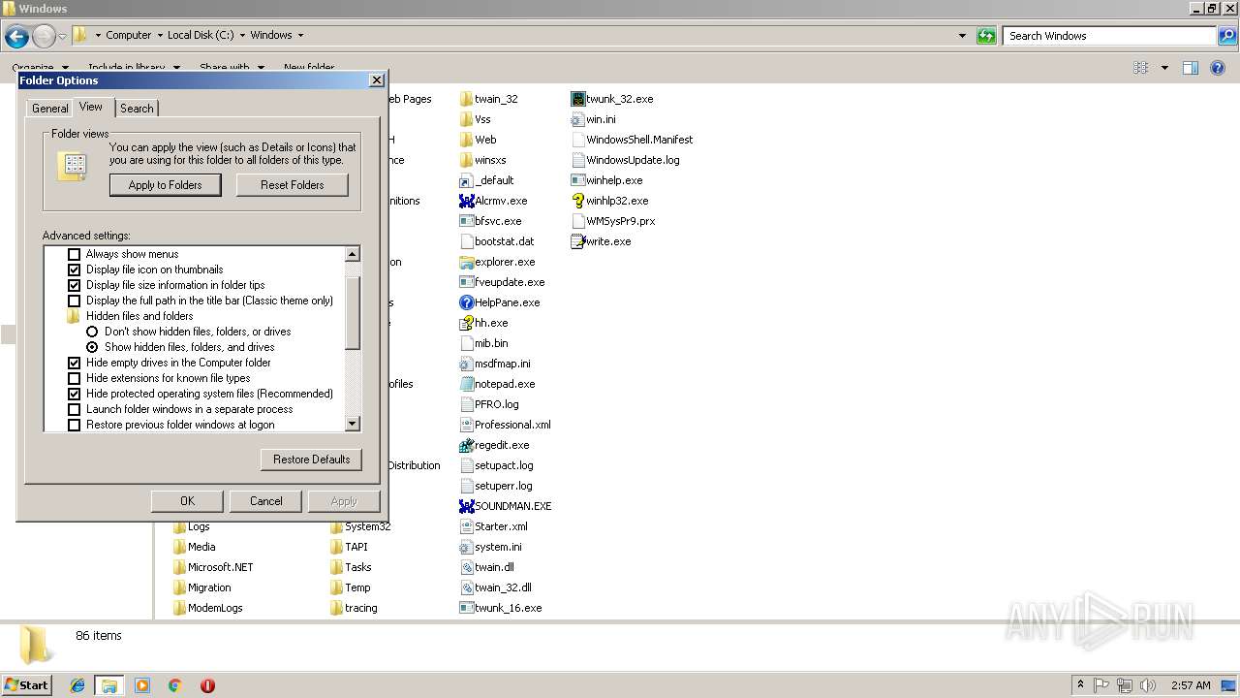
Task: Select the WindowsUpdate.log file
Action: click(x=633, y=160)
